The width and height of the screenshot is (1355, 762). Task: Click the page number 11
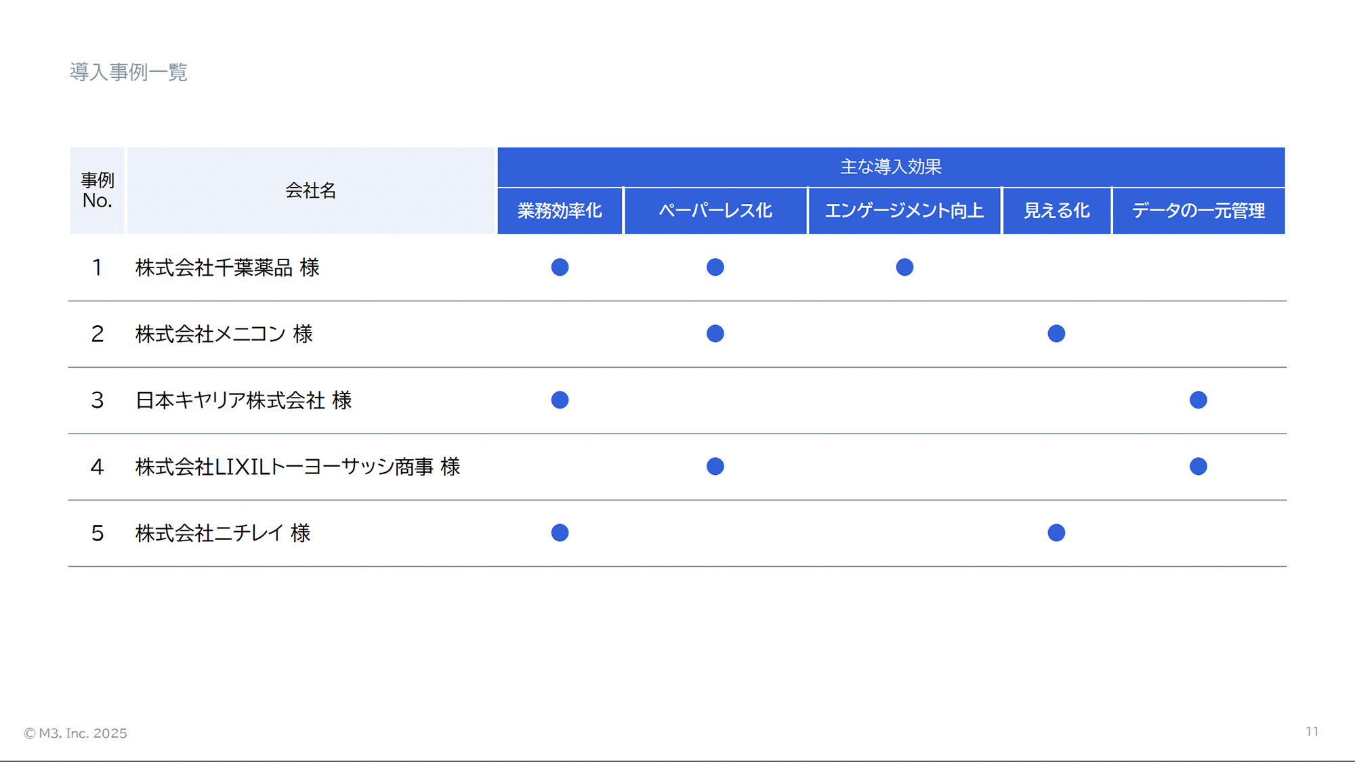[x=1312, y=732]
